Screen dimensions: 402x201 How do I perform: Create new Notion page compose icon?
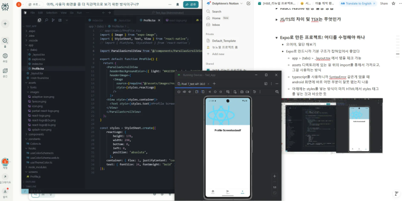point(248,4)
